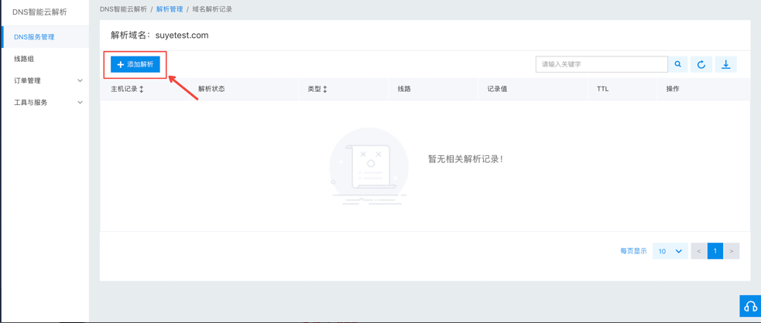
Task: Click the 解析管理 breadcrumb link
Action: tap(170, 9)
